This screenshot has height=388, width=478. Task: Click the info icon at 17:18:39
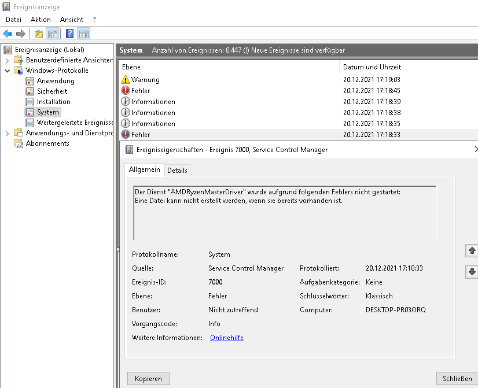(126, 101)
